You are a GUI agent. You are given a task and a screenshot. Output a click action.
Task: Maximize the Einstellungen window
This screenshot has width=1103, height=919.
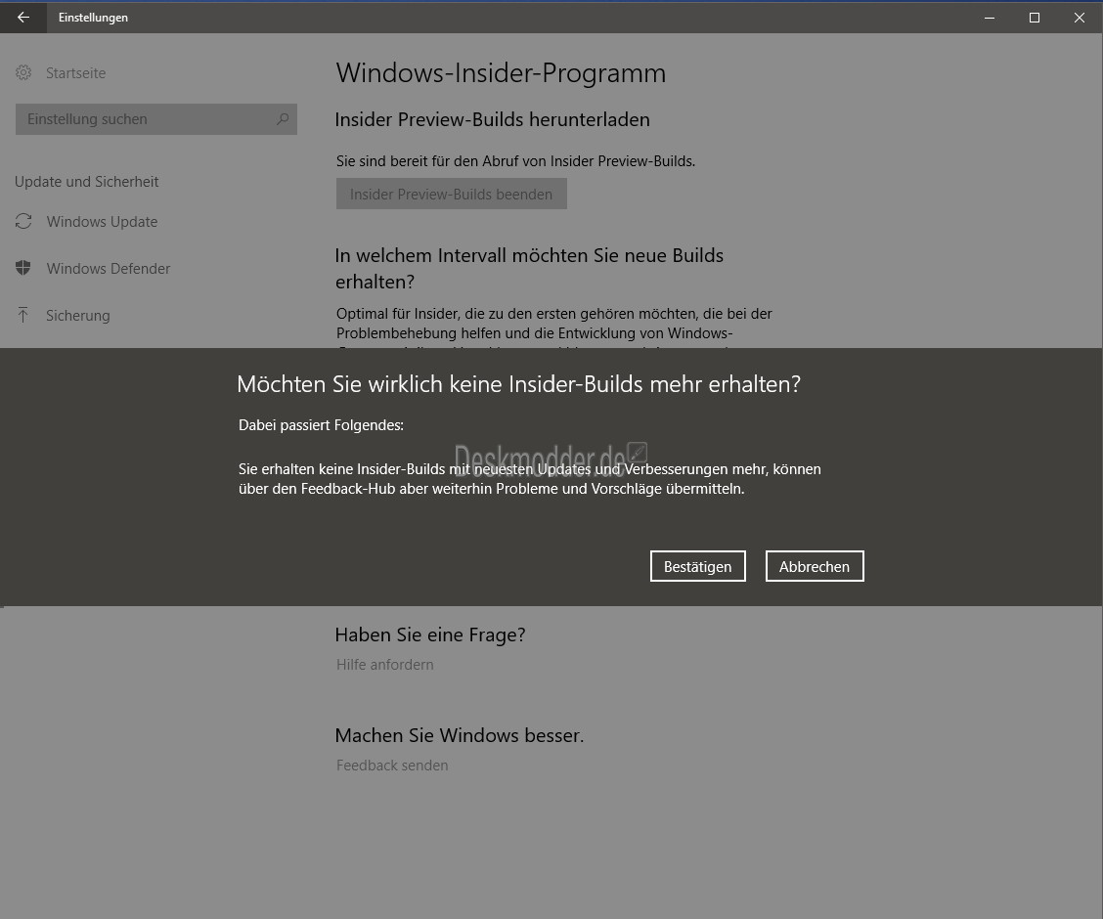tap(1035, 17)
